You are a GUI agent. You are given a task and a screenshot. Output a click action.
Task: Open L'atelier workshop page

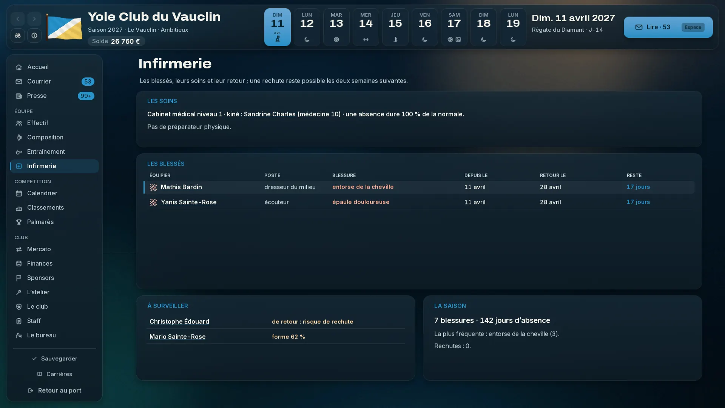click(x=54, y=292)
